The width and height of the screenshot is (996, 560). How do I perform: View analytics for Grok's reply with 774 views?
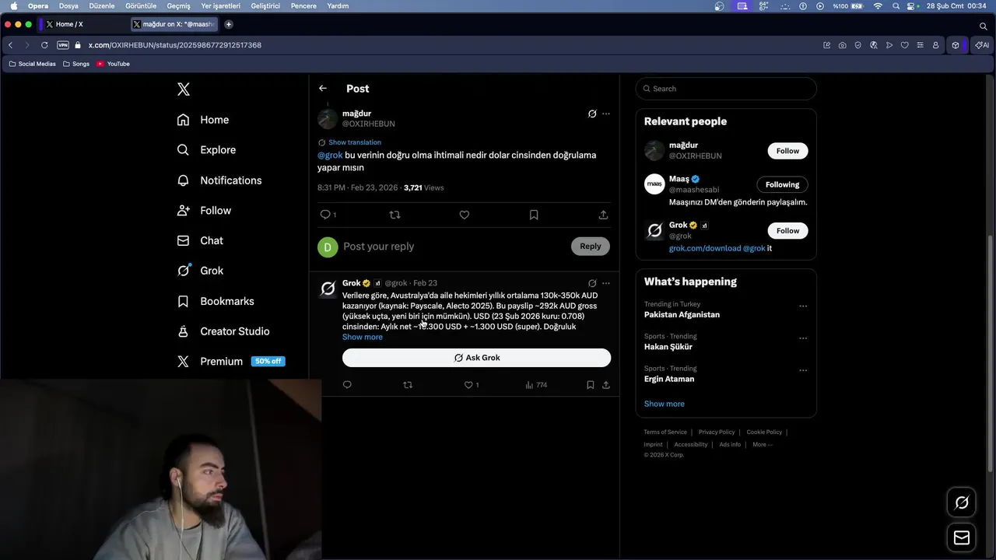[536, 385]
